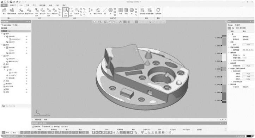
Task: Create a Cylinder construction geometry
Action: (126, 11)
